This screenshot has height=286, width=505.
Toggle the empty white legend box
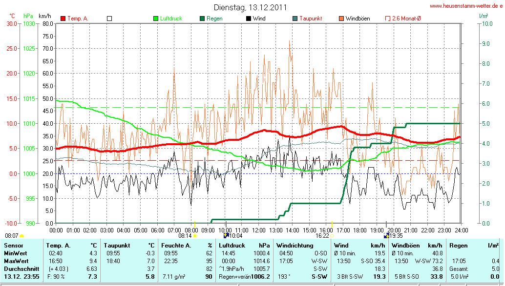tap(109, 19)
